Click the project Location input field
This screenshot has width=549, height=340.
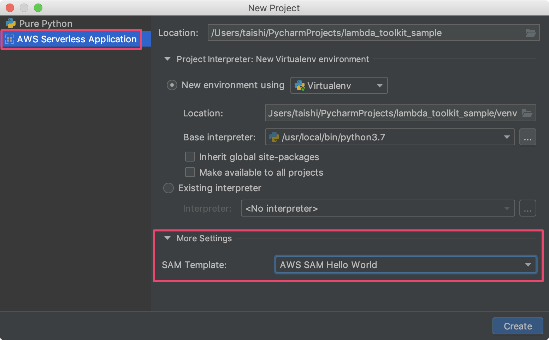(353, 32)
